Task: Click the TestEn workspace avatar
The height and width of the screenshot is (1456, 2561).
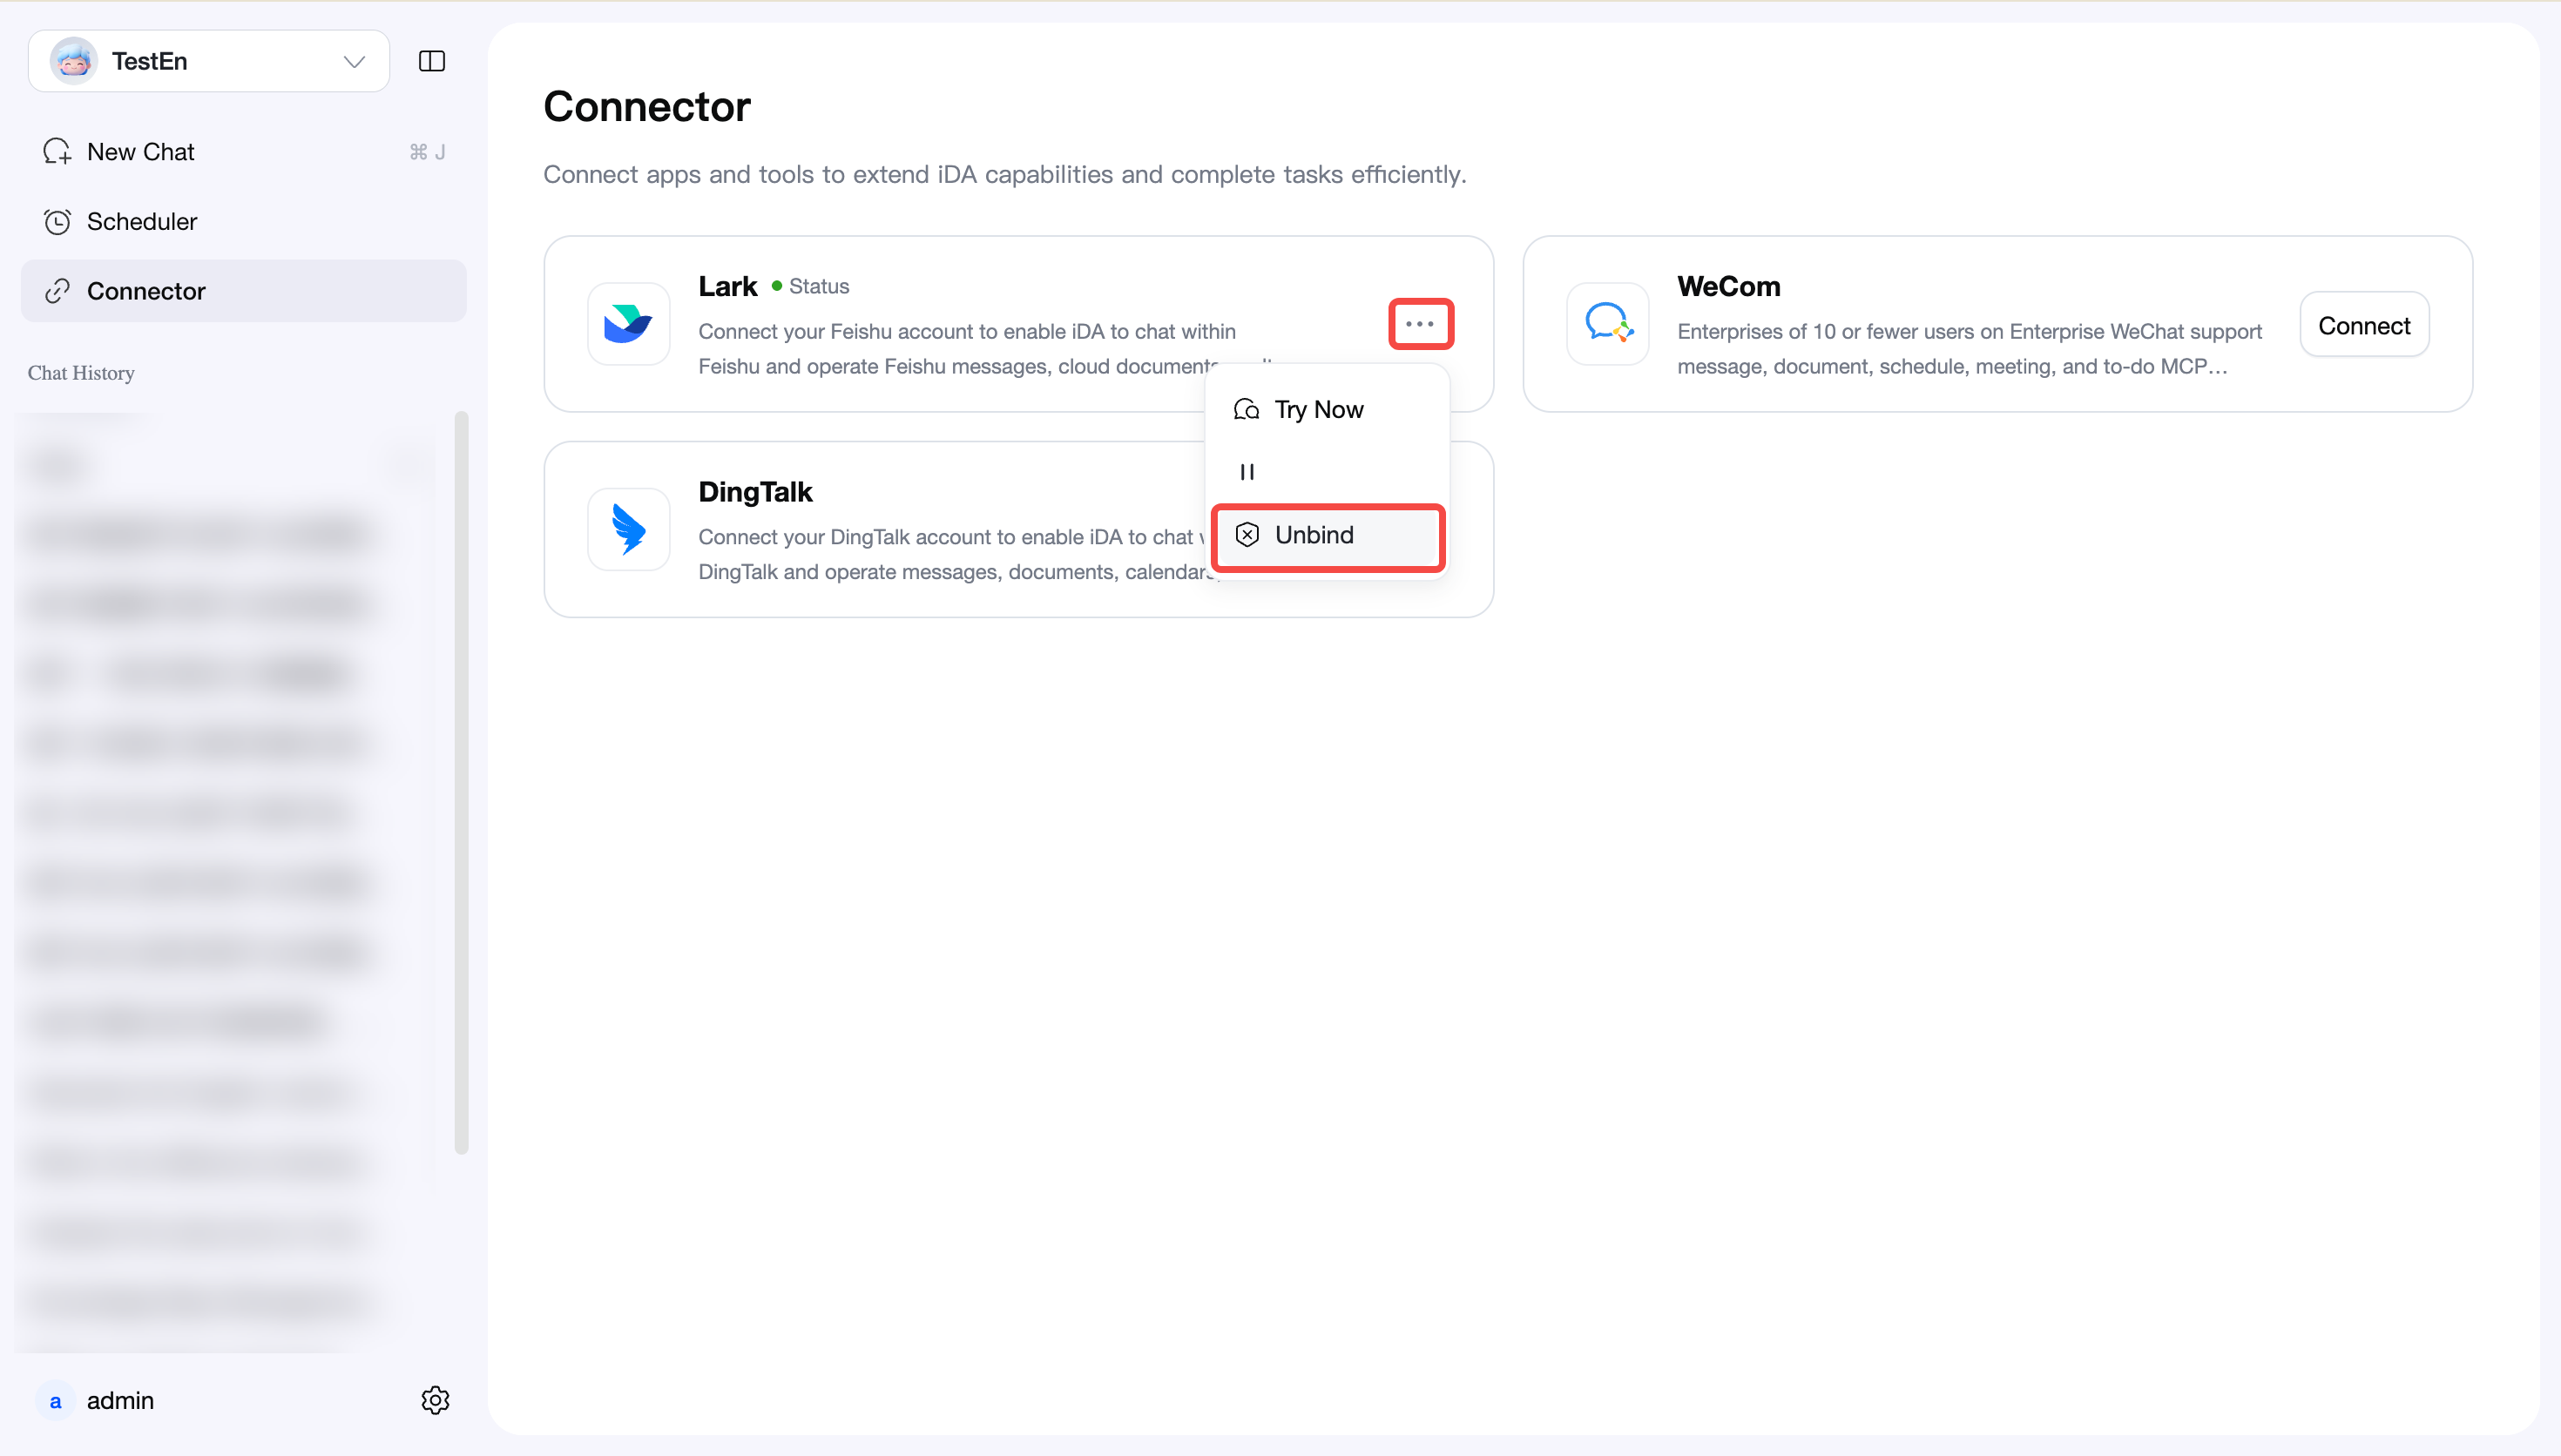Action: [x=73, y=61]
